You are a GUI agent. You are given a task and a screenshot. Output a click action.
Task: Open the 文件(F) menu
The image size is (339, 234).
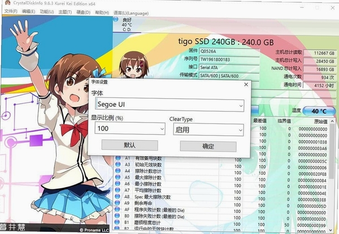(11, 11)
